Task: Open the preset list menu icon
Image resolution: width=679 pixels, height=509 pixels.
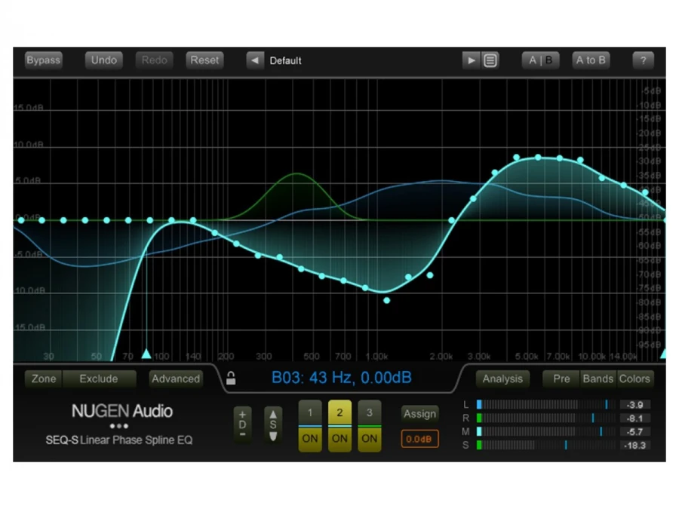Action: [490, 60]
